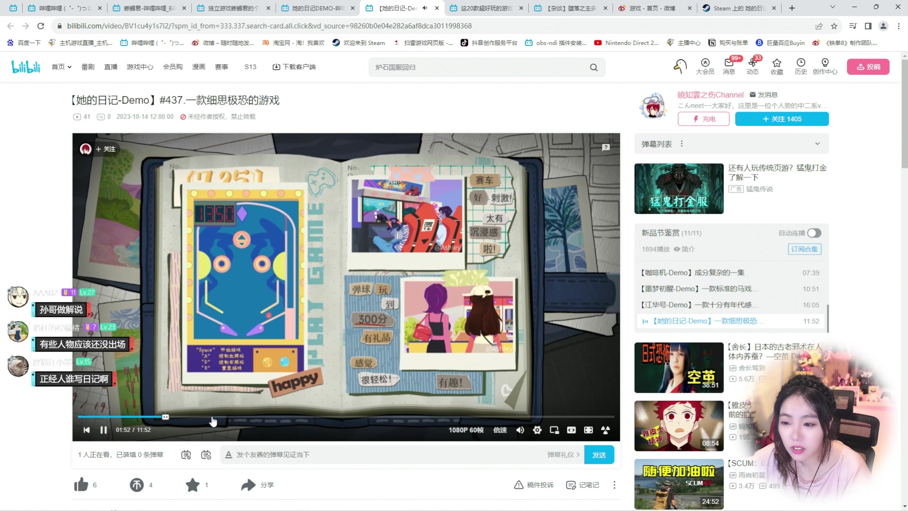Click the 关注 1405 follow button
The image size is (908, 511).
click(x=782, y=119)
